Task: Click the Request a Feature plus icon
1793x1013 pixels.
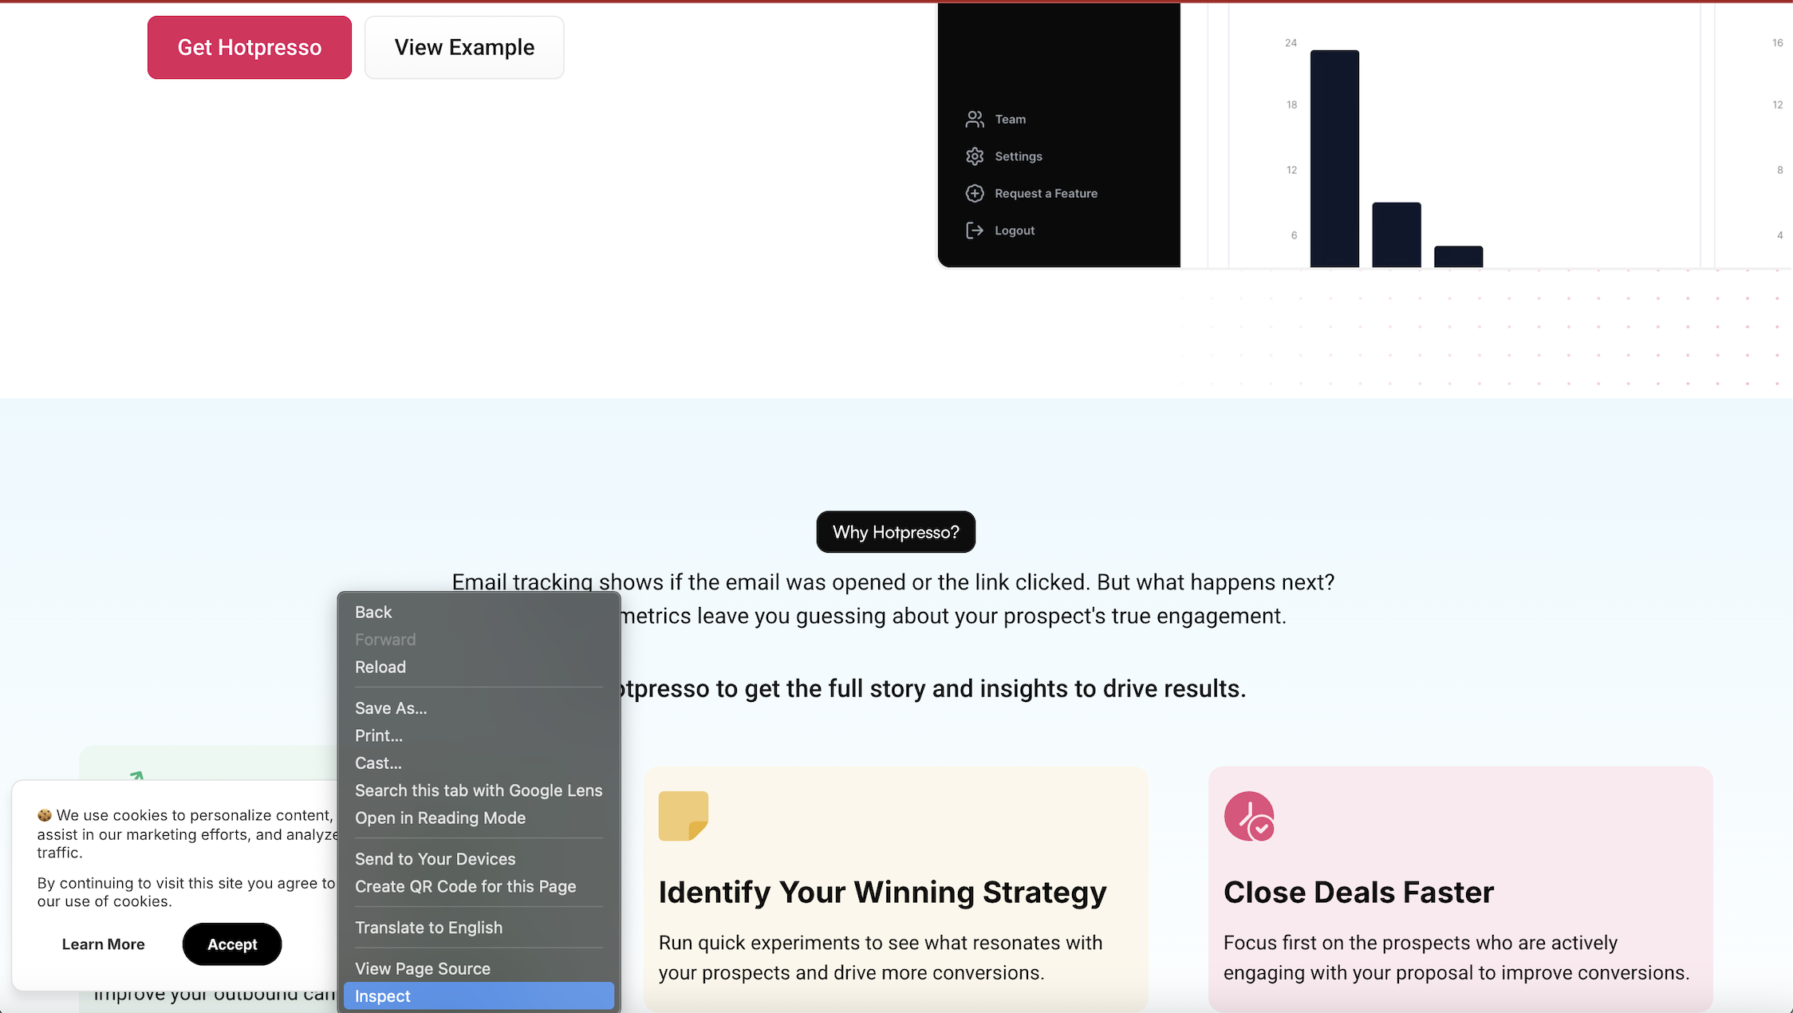Action: point(975,193)
